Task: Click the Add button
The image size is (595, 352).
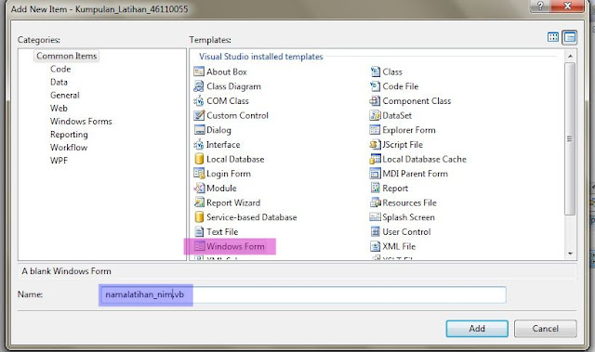Action: [x=477, y=329]
